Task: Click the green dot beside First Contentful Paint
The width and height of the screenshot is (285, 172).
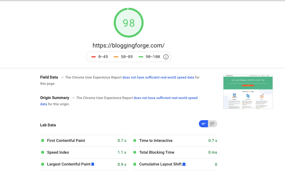Action: [x=43, y=140]
